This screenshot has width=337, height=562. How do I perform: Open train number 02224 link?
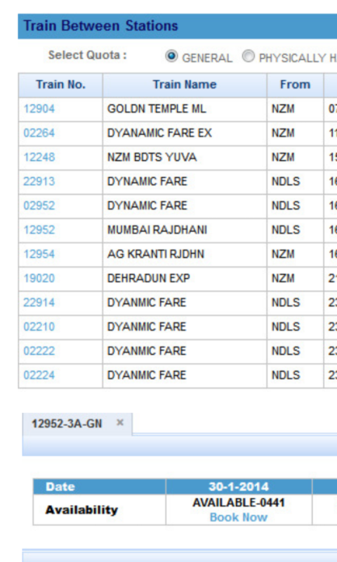[39, 375]
